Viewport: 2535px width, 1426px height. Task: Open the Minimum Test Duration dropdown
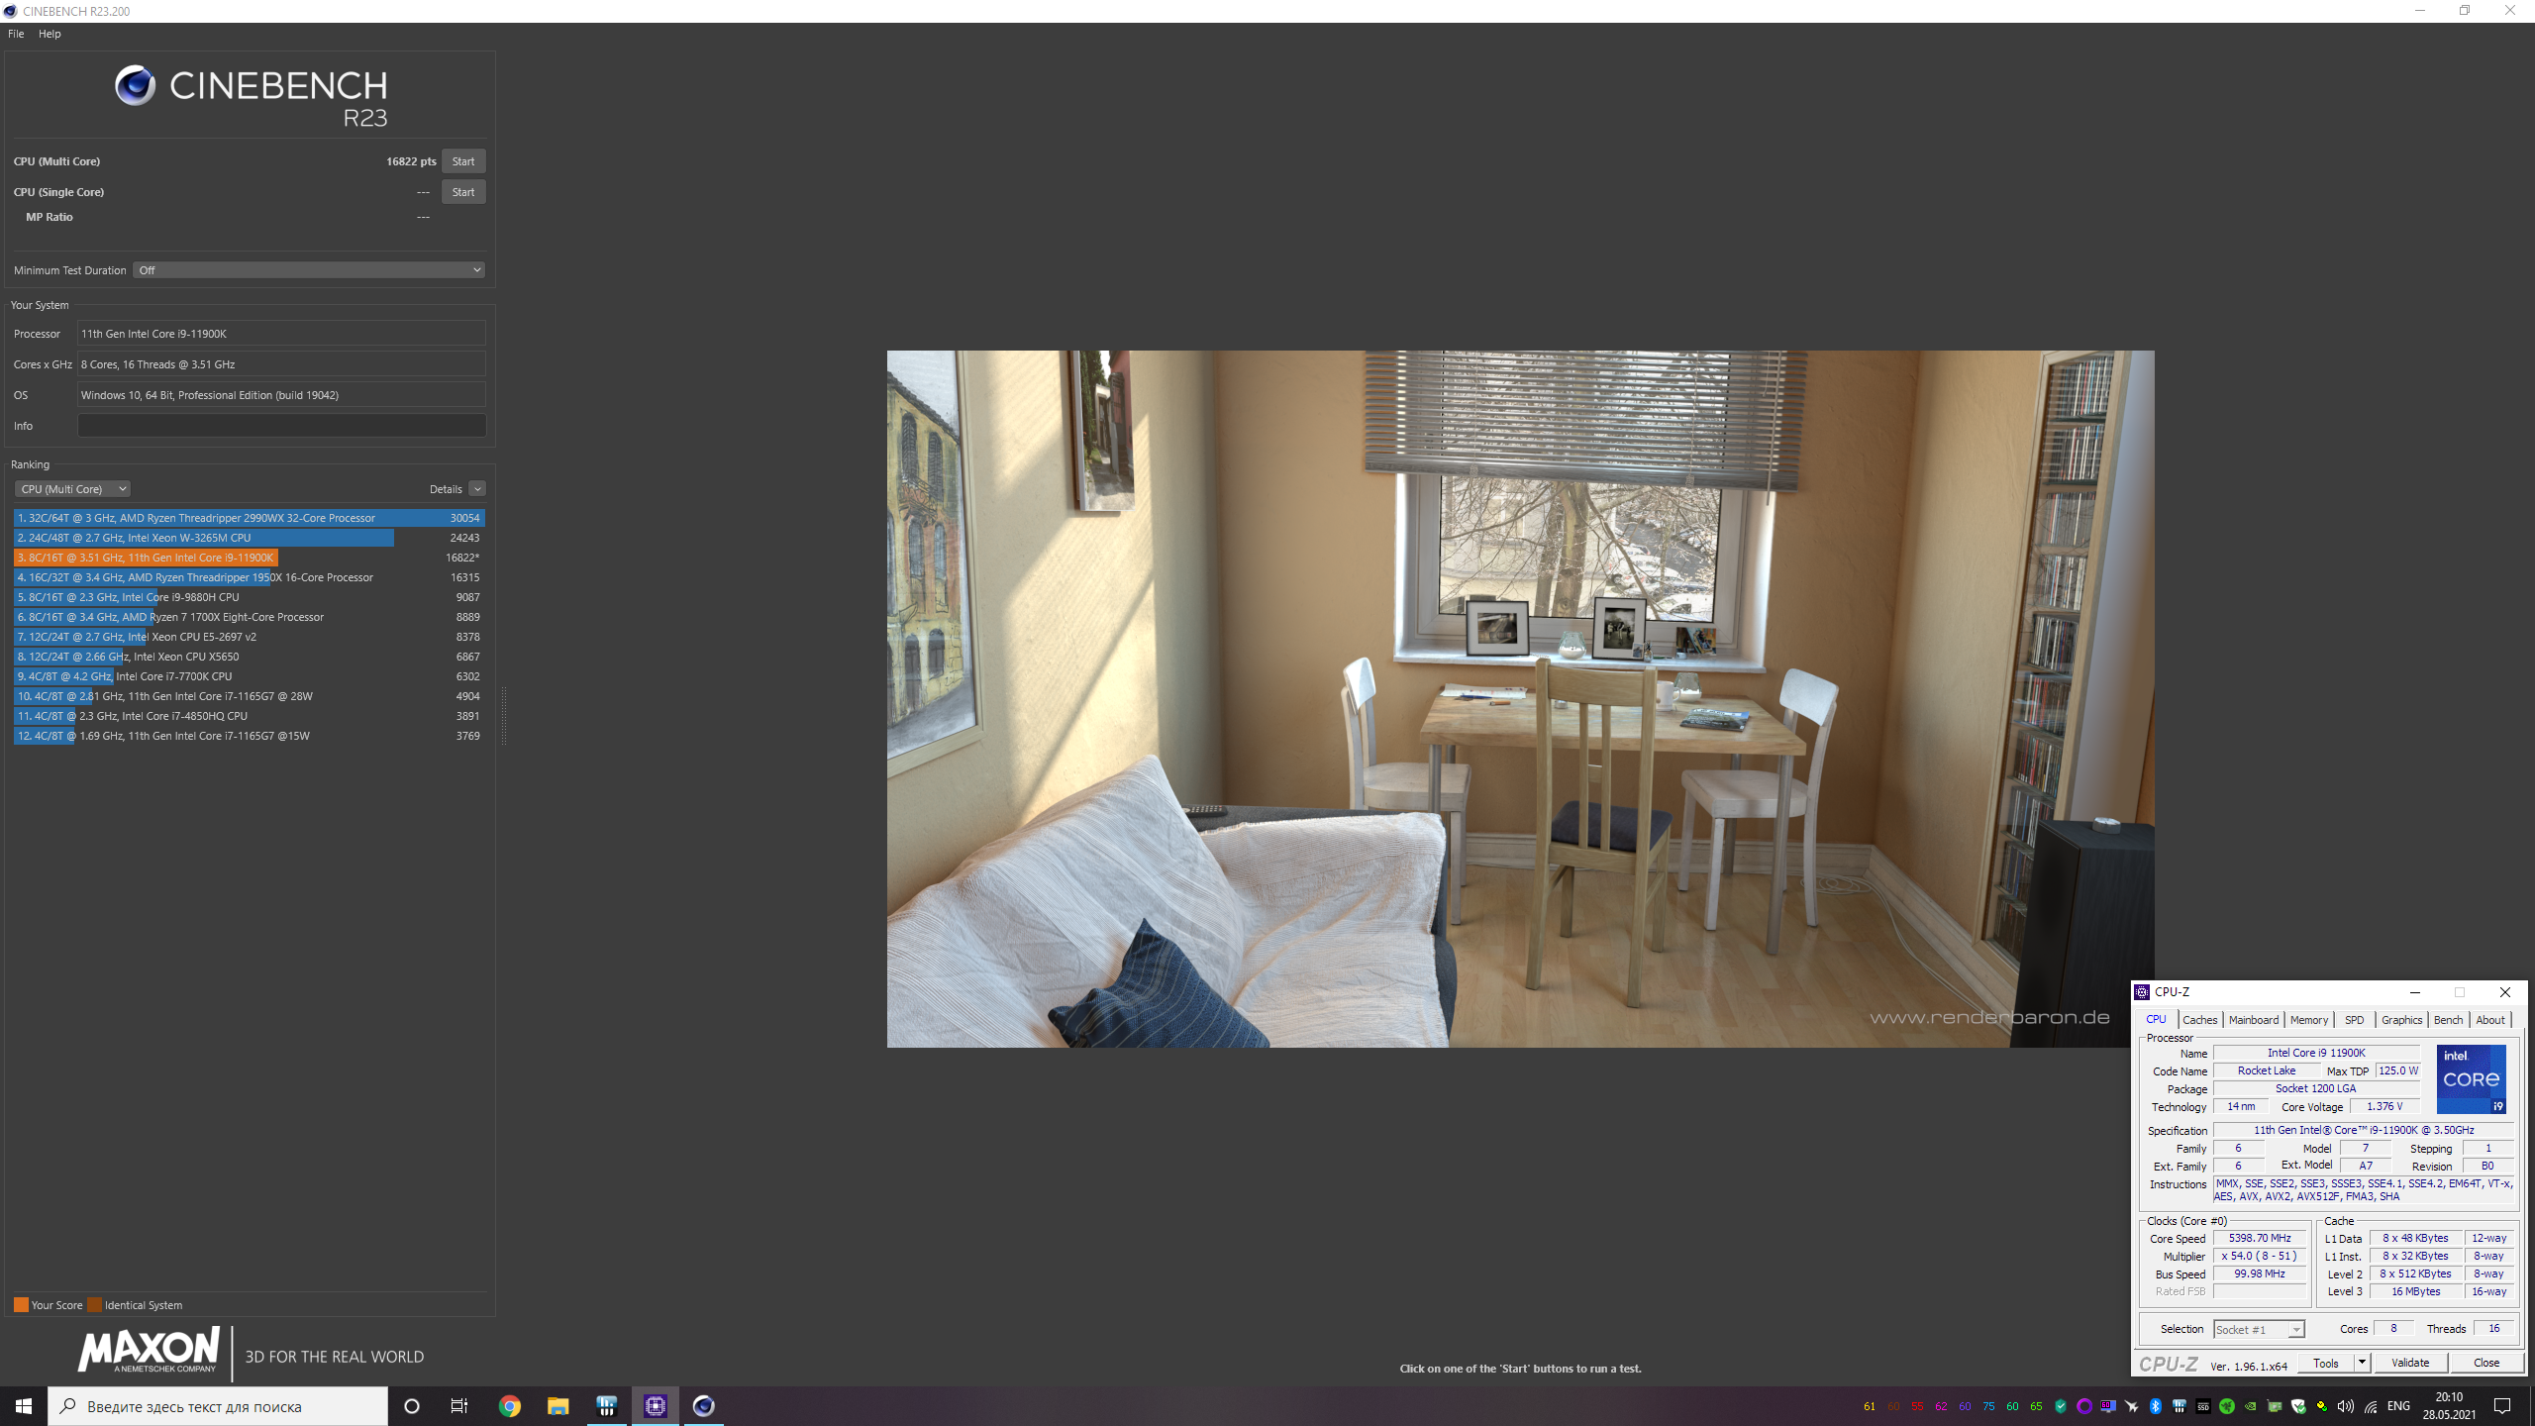(309, 270)
